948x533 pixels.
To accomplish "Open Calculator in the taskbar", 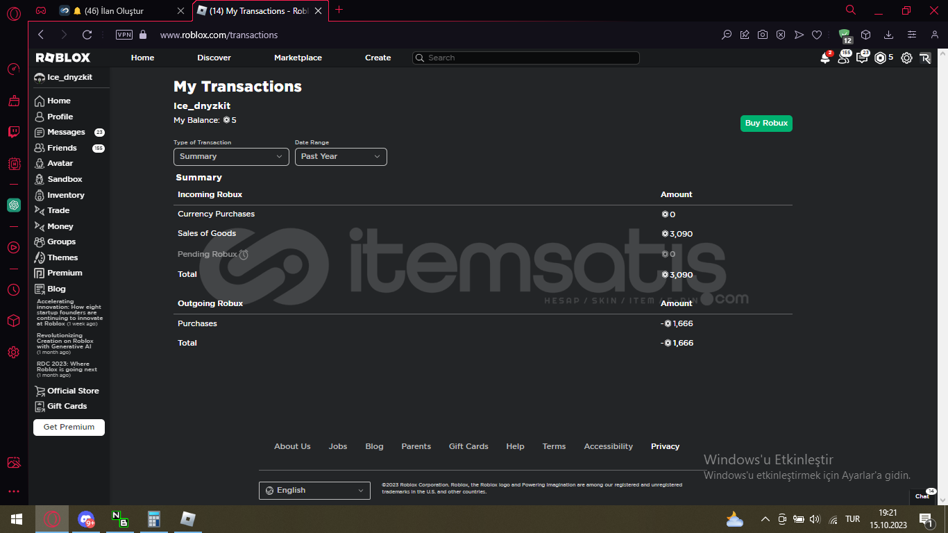I will point(154,519).
